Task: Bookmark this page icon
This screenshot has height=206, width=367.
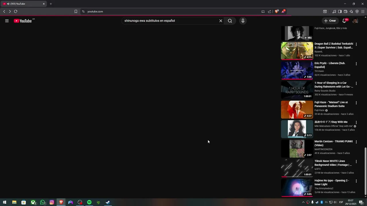Action: [76, 11]
